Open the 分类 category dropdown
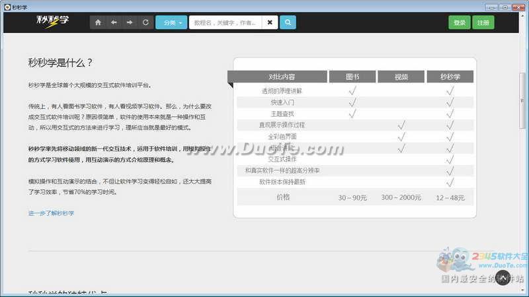 pos(171,22)
